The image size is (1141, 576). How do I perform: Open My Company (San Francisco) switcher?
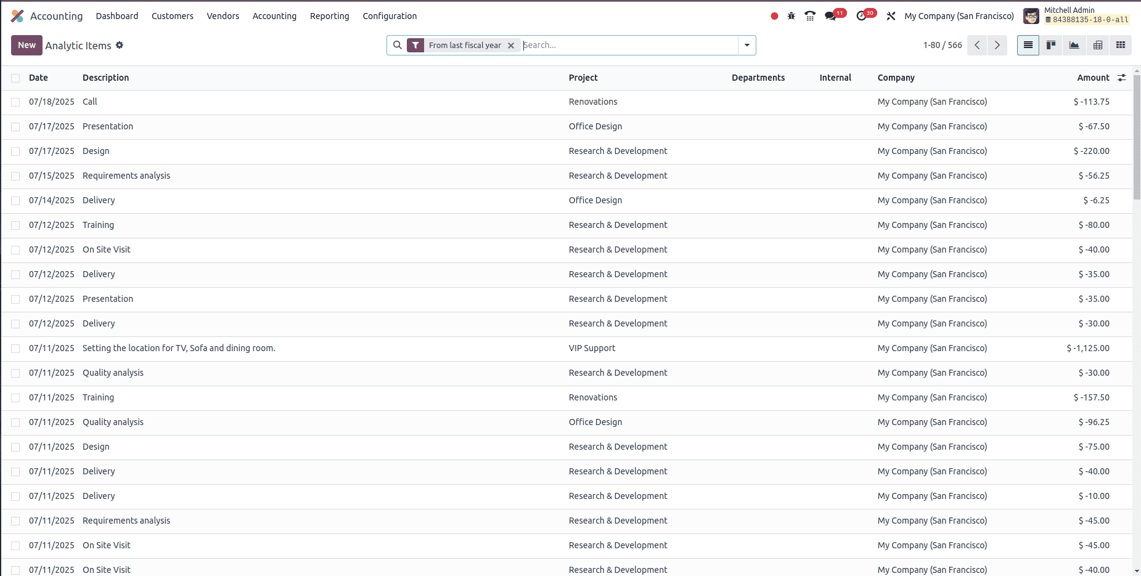coord(959,16)
